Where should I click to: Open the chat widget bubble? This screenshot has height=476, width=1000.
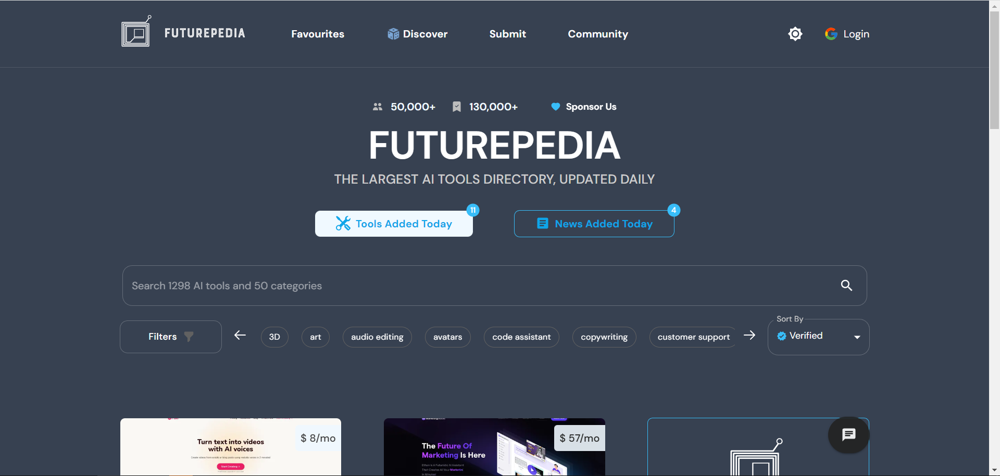(849, 435)
